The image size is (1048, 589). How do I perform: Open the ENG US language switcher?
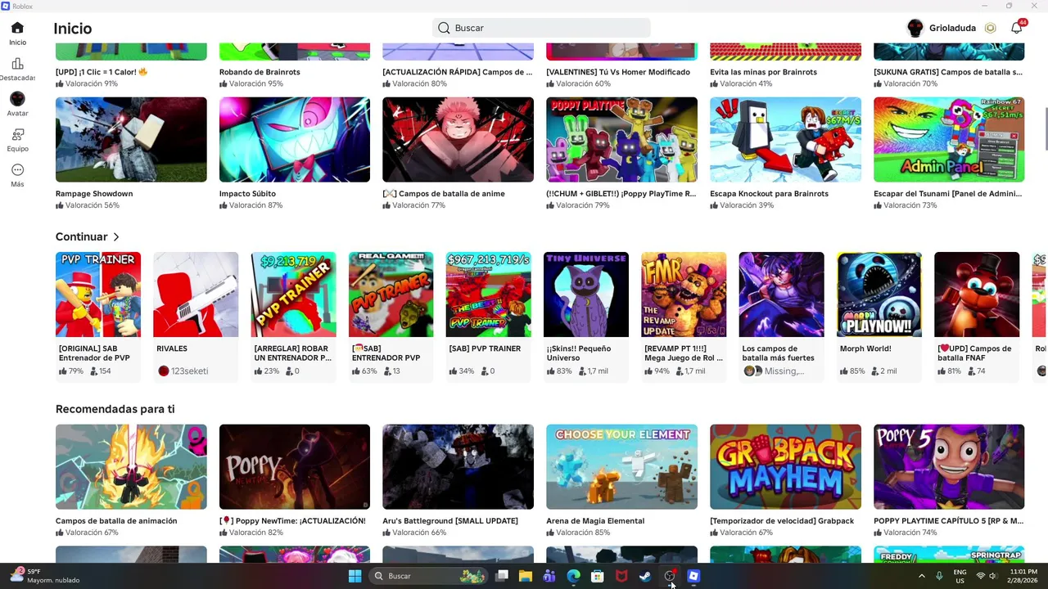[960, 576]
